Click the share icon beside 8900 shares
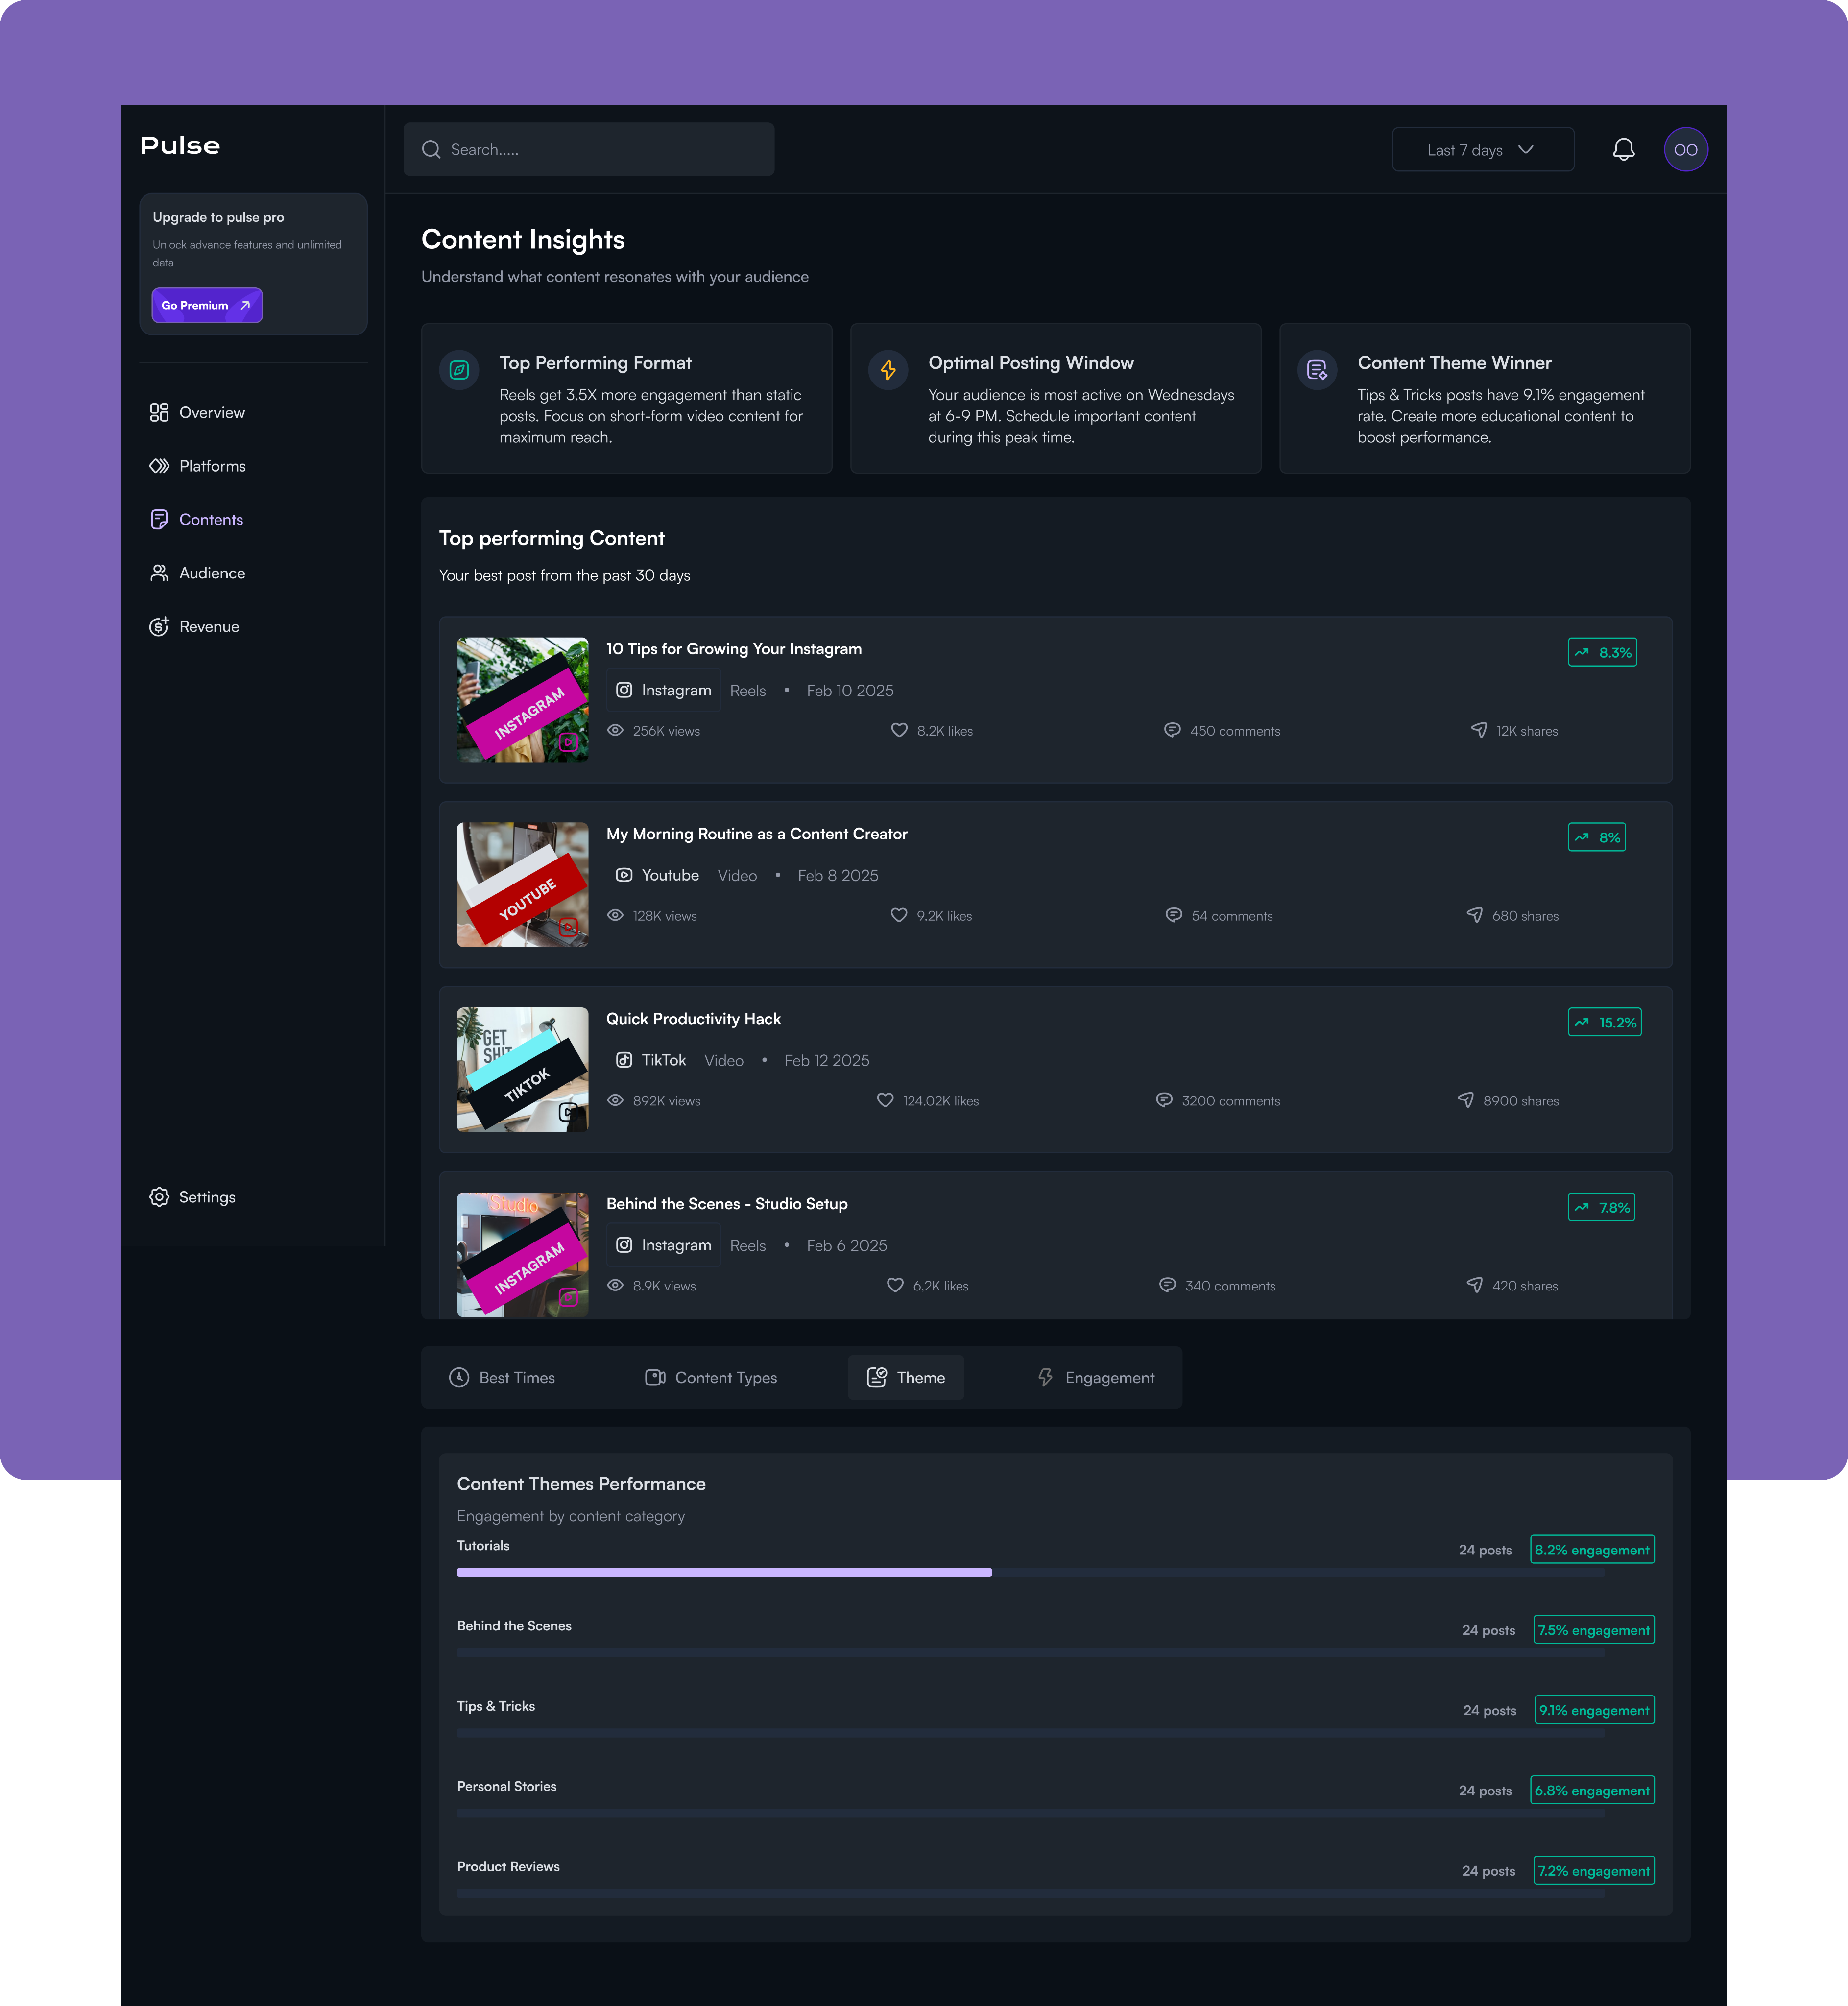 [x=1465, y=1100]
